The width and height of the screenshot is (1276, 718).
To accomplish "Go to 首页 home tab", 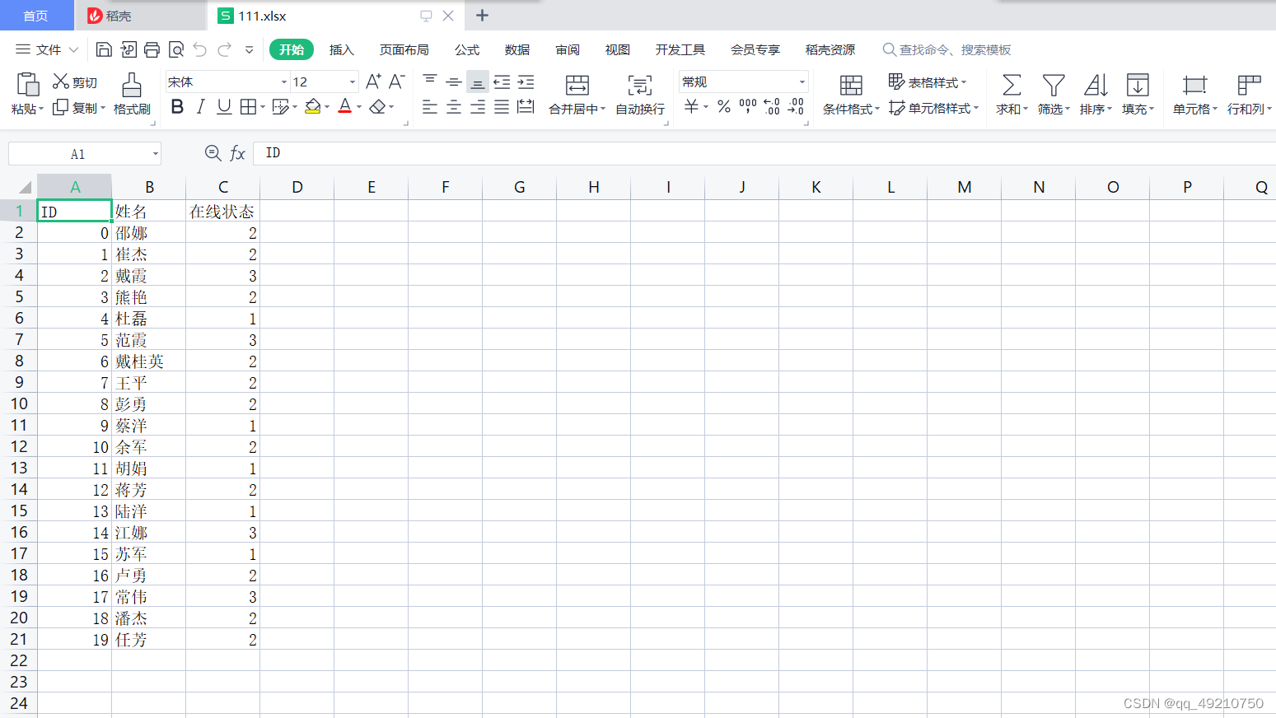I will tap(36, 16).
